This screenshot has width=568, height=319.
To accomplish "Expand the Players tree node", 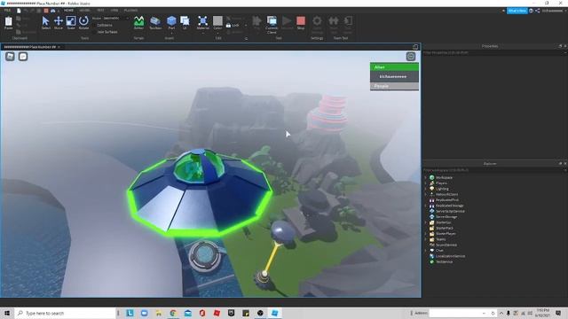I will 426,183.
